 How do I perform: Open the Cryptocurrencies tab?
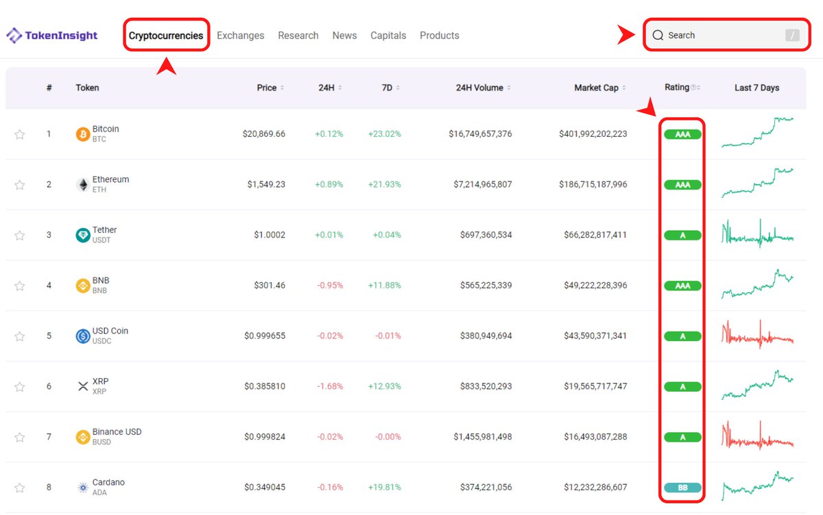pos(166,36)
